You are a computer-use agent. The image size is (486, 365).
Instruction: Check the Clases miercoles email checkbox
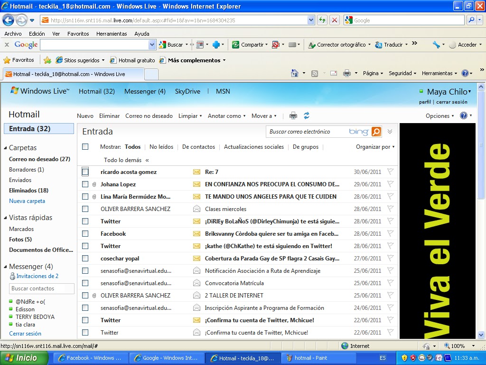[x=85, y=209]
